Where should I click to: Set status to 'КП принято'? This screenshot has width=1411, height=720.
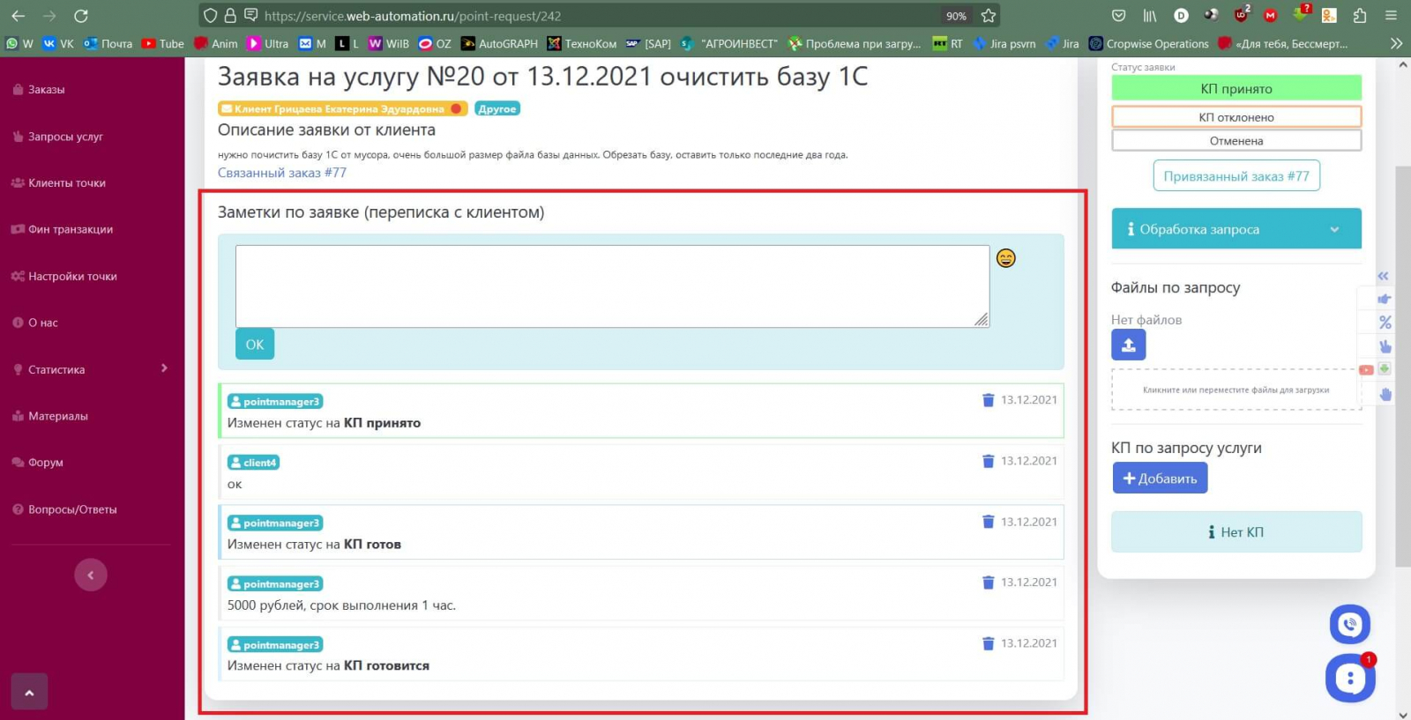point(1236,88)
